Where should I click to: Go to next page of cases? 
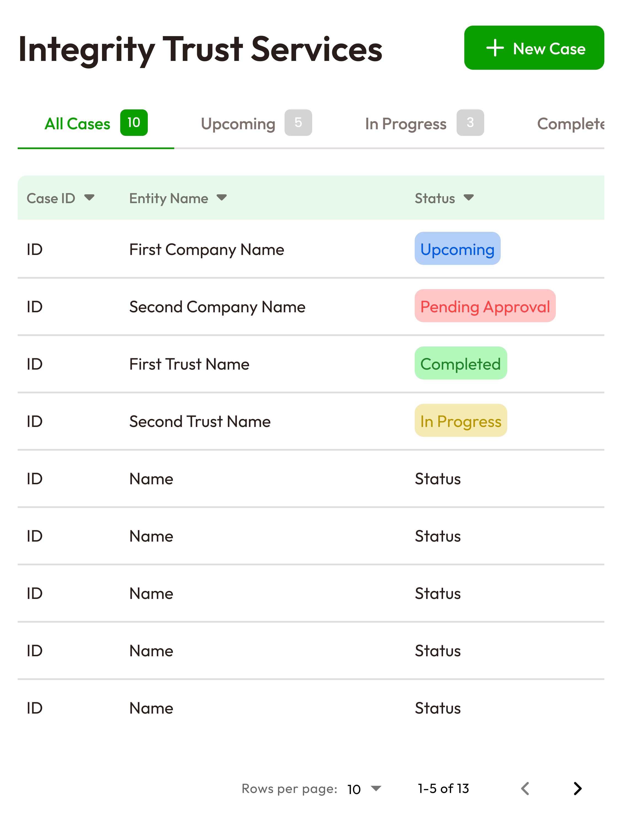tap(577, 788)
